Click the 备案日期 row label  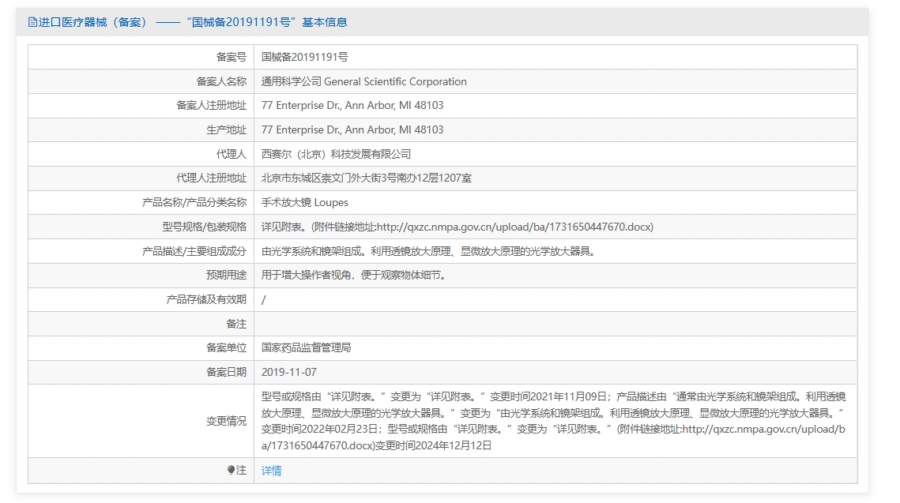[227, 372]
